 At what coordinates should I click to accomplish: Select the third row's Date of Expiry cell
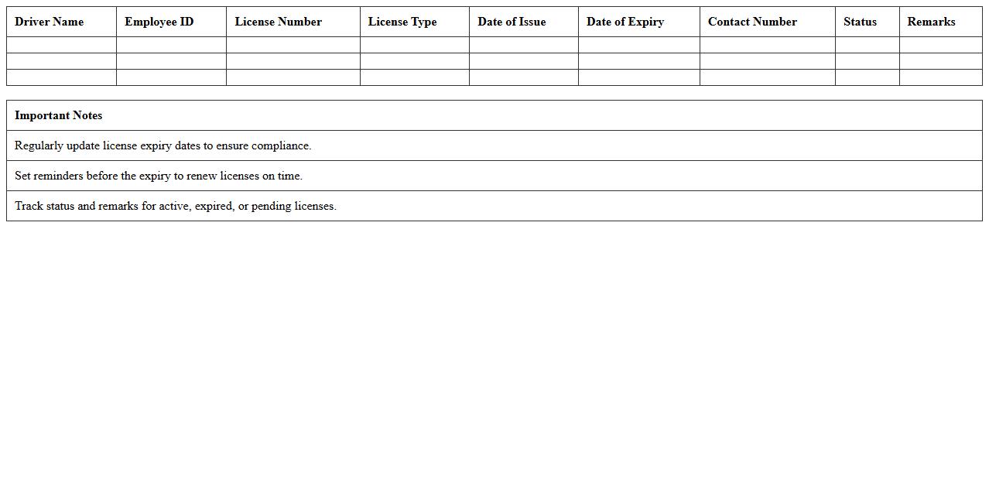[x=638, y=77]
